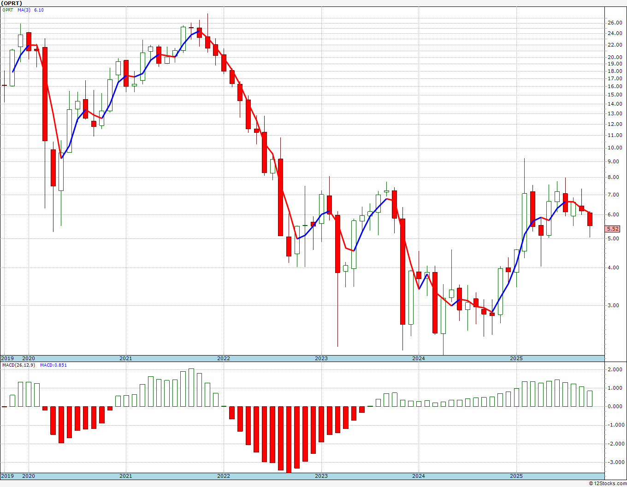Image resolution: width=627 pixels, height=487 pixels.
Task: Click the 15.00 price axis label
Action: [x=614, y=95]
